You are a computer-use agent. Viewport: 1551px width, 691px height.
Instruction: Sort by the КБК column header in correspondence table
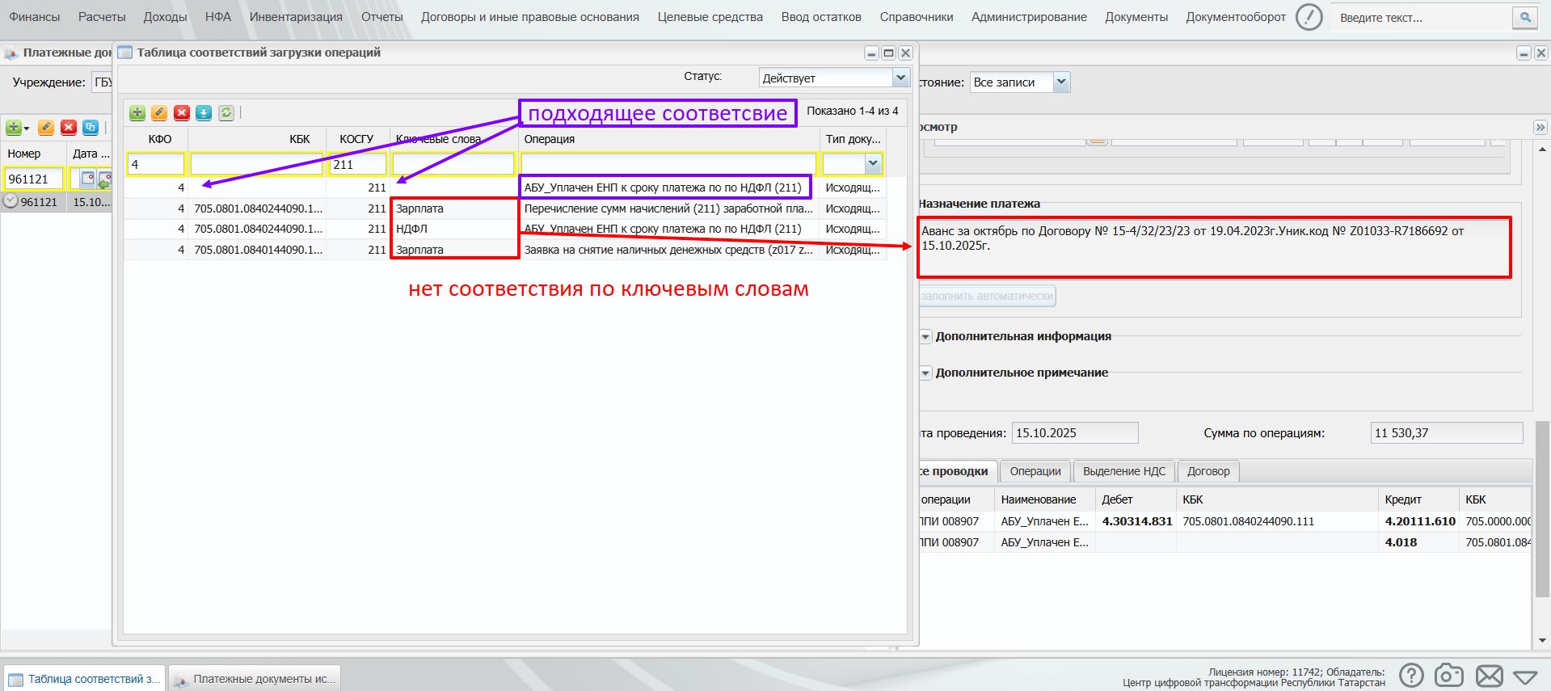point(257,139)
